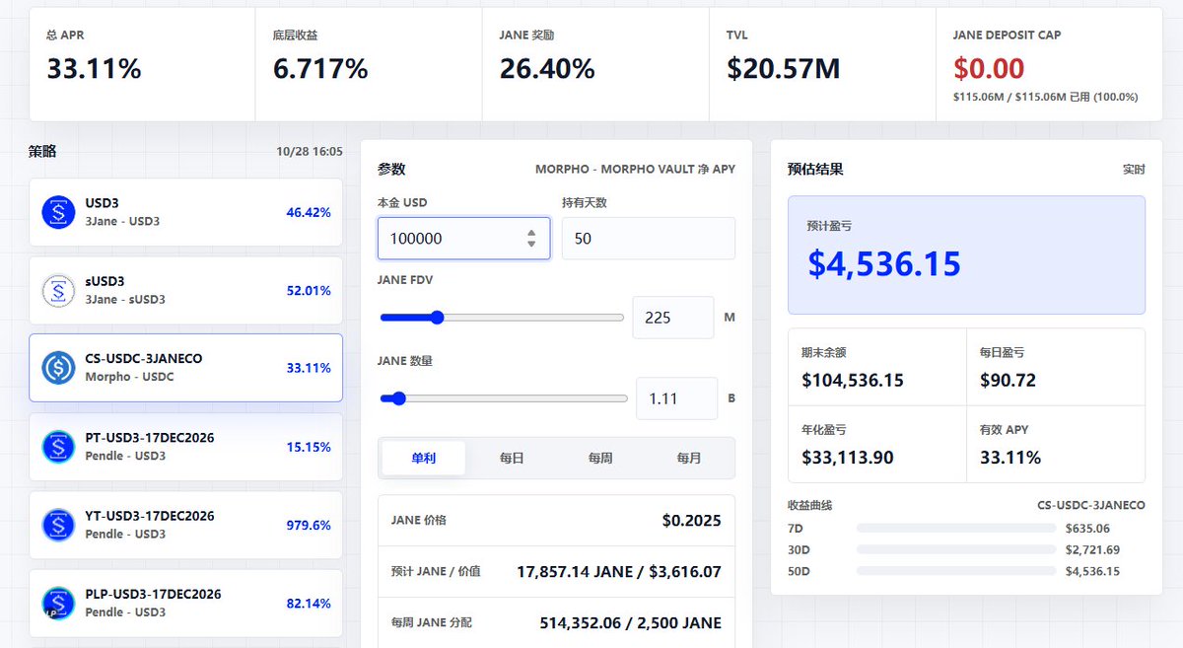Focus the 本金 USD input field

tap(463, 238)
